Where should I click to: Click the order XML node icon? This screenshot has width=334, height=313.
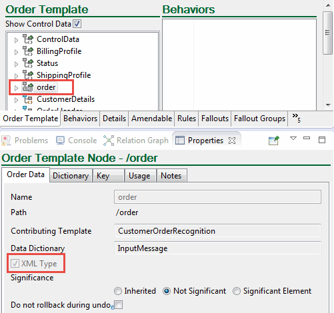point(28,87)
